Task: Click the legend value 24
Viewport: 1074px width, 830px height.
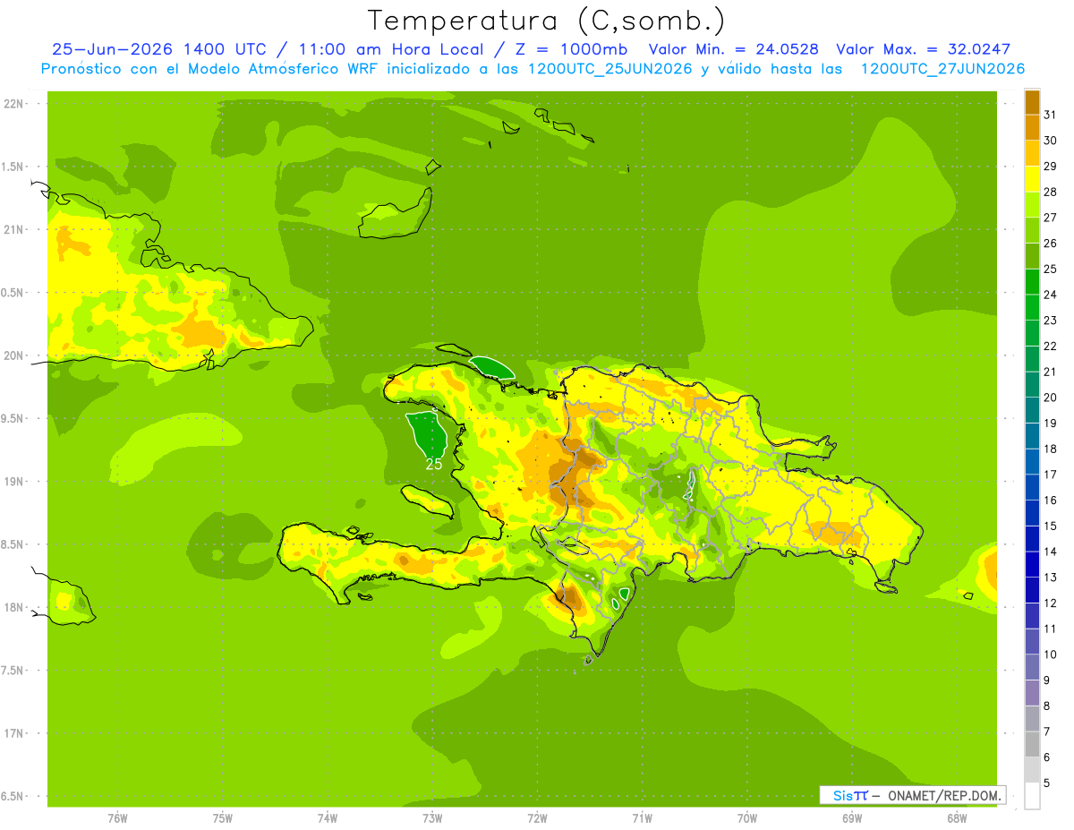Action: pos(1051,295)
